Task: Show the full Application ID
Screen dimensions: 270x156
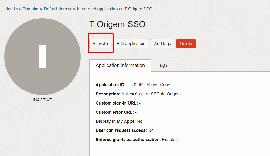Action: (152, 85)
